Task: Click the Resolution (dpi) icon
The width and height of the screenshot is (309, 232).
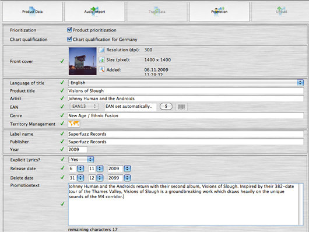Action: (x=101, y=50)
